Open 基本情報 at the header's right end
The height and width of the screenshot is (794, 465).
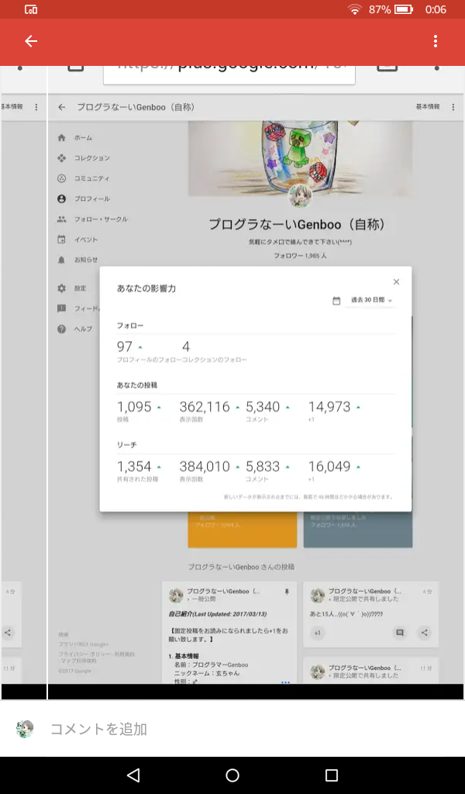428,107
